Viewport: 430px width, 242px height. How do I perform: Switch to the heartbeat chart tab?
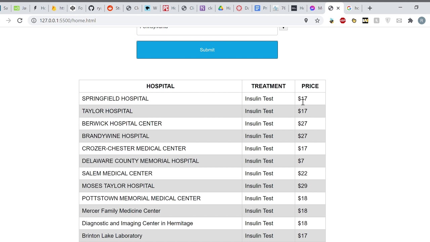278,8
